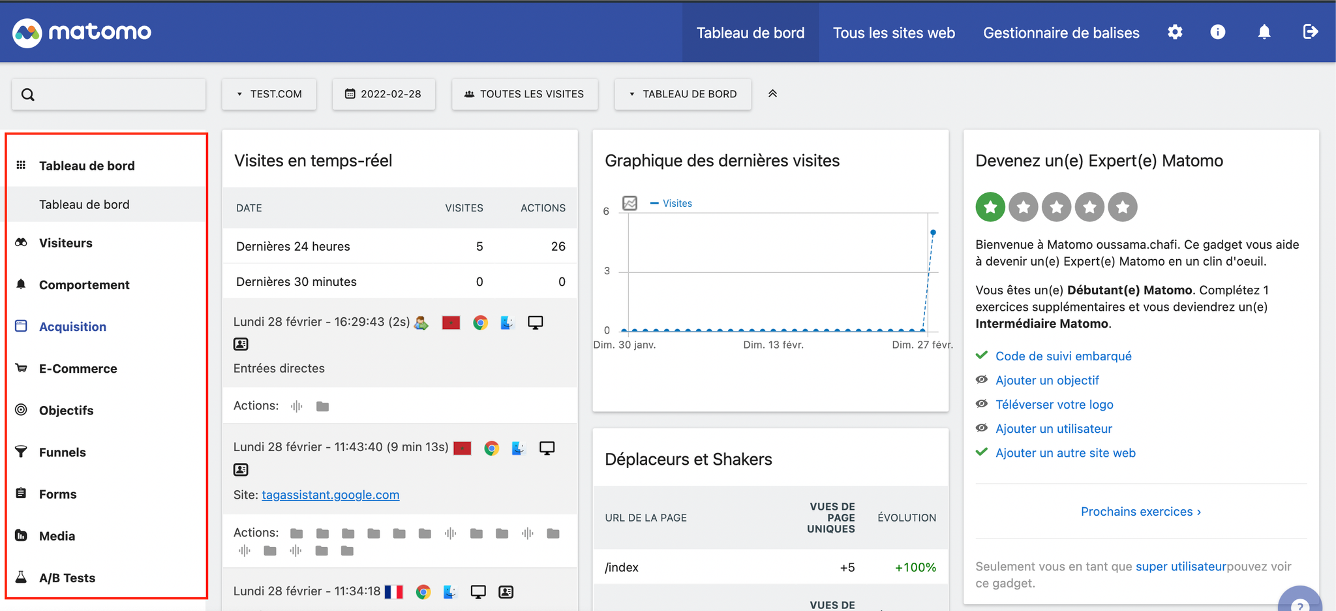Screen dimensions: 1336x611
Task: Expand the E-Commerce menu section
Action: [x=78, y=368]
